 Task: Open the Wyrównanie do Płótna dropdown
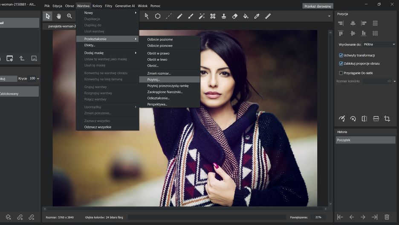point(379,44)
